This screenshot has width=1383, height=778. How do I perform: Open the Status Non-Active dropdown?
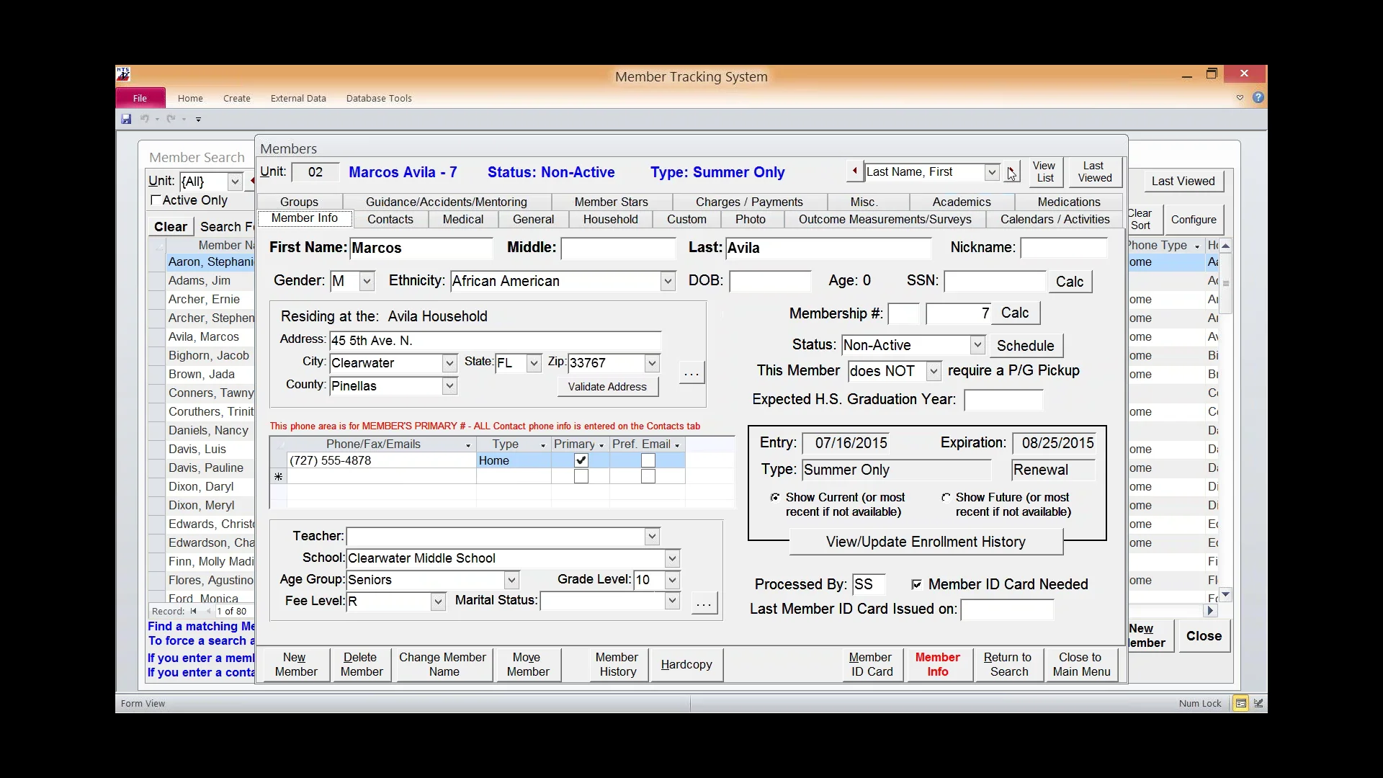pyautogui.click(x=977, y=345)
